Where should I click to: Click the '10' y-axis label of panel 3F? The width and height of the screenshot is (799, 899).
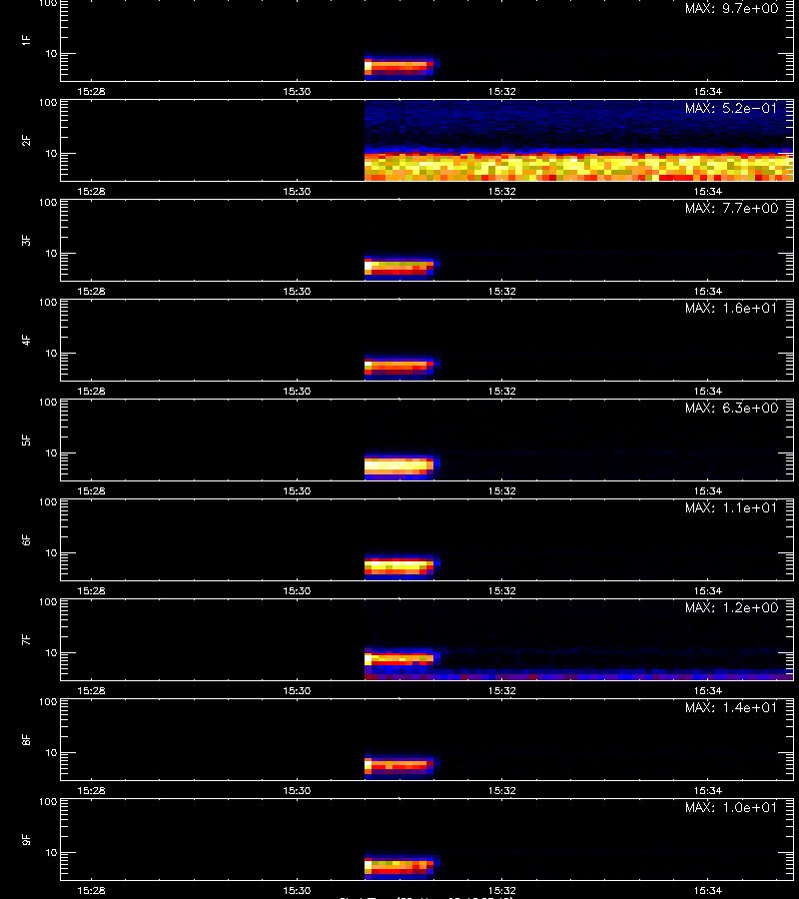coord(52,253)
